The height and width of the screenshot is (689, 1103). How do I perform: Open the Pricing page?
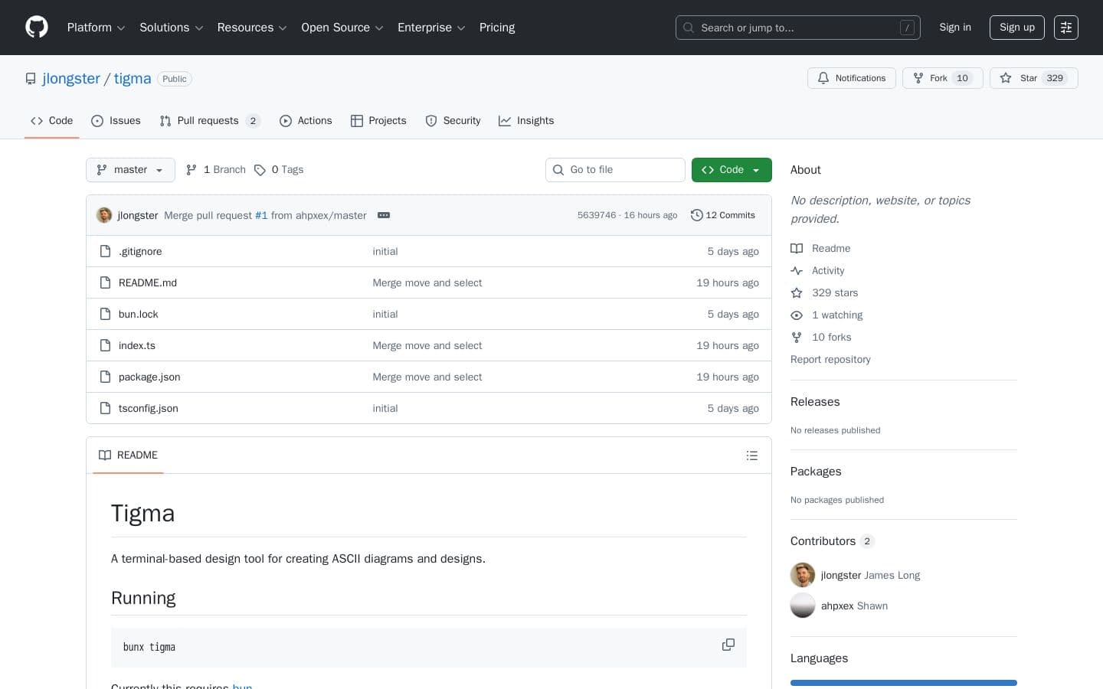[497, 28]
